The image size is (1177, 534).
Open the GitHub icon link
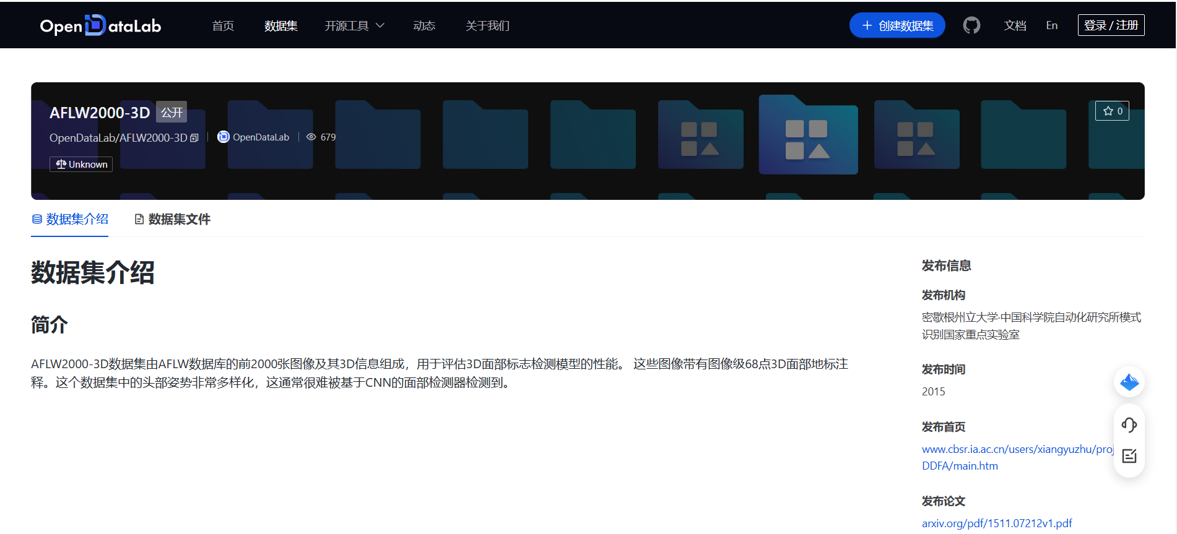pos(971,25)
